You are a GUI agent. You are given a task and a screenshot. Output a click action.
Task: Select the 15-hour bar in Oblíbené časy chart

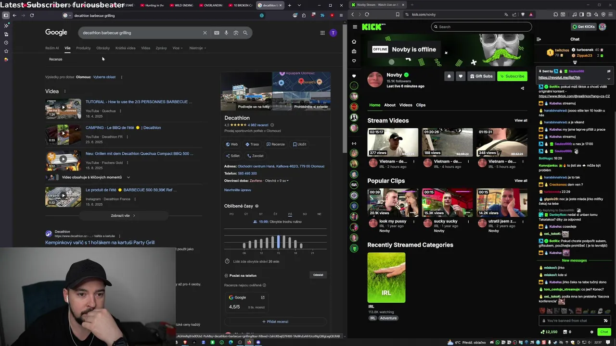(x=278, y=242)
